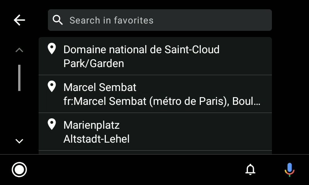Go back with the left arrow

coord(19,20)
